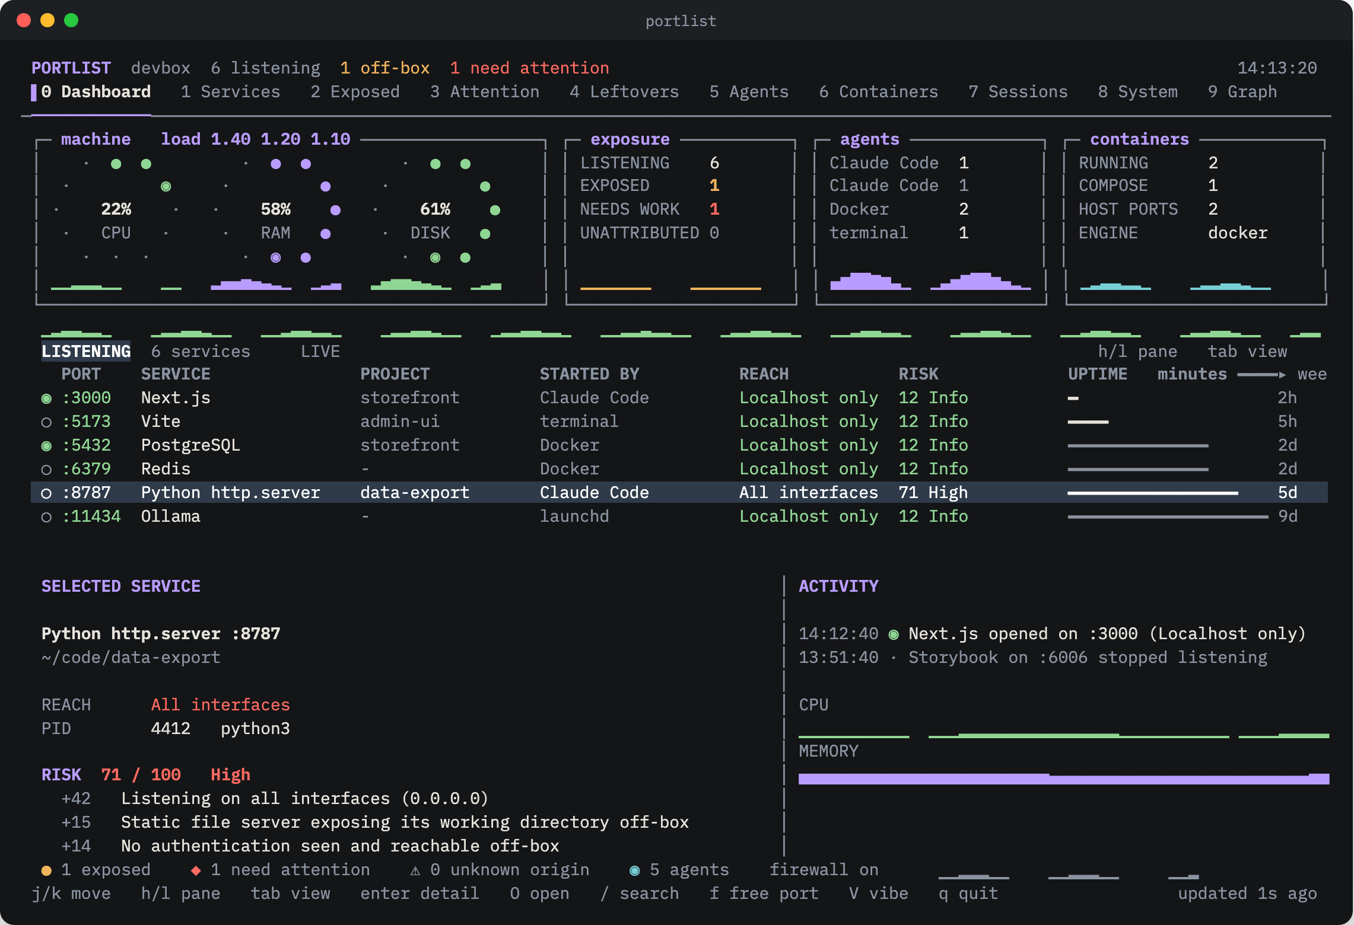Switch to the 1 Services tab
1354x925 pixels.
click(x=230, y=92)
